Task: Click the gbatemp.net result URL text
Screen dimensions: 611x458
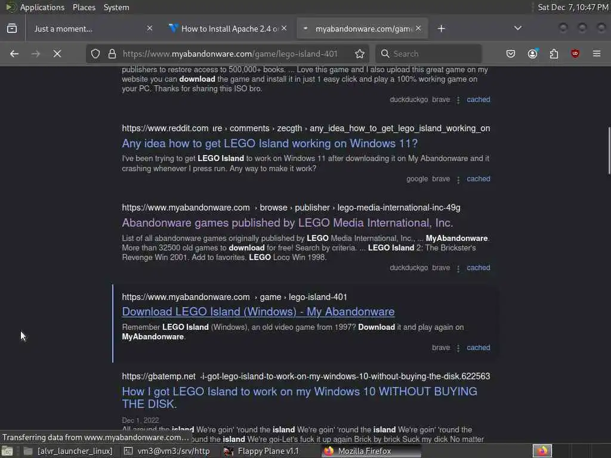Action: point(306,376)
